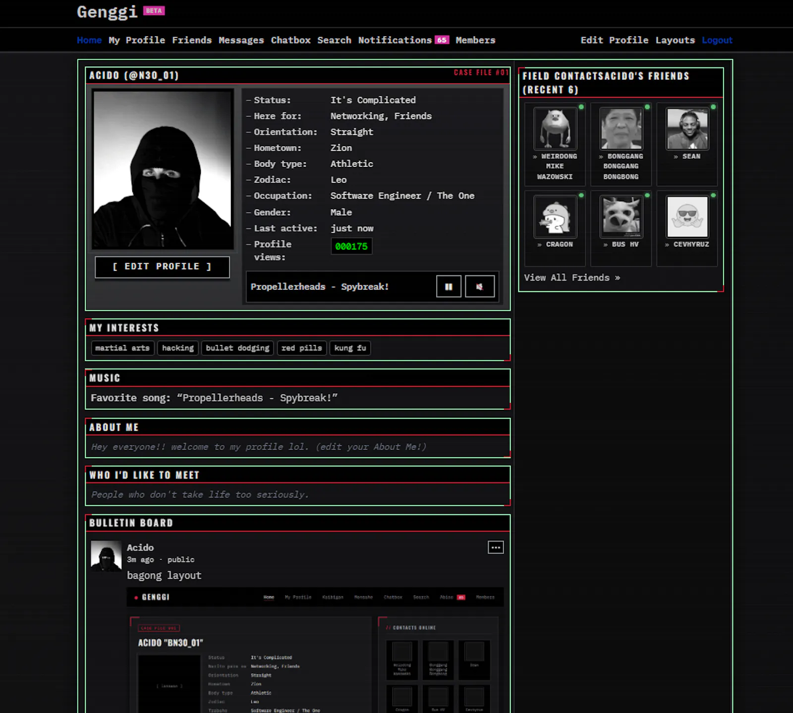Open the bagong layout screenshot attachment

point(315,650)
